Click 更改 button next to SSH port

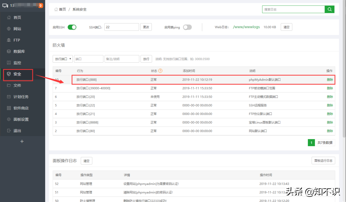tap(146, 27)
